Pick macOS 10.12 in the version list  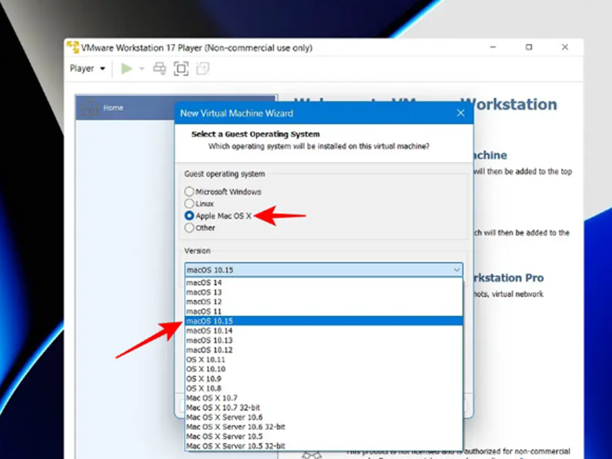324,350
